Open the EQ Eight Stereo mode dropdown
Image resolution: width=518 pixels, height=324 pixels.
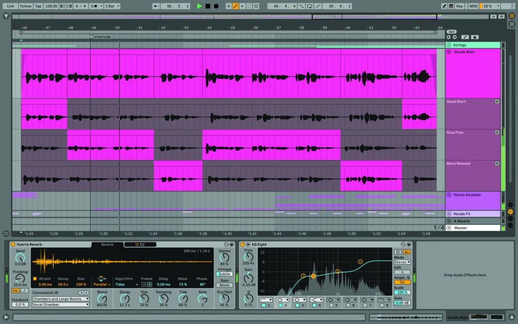click(402, 262)
